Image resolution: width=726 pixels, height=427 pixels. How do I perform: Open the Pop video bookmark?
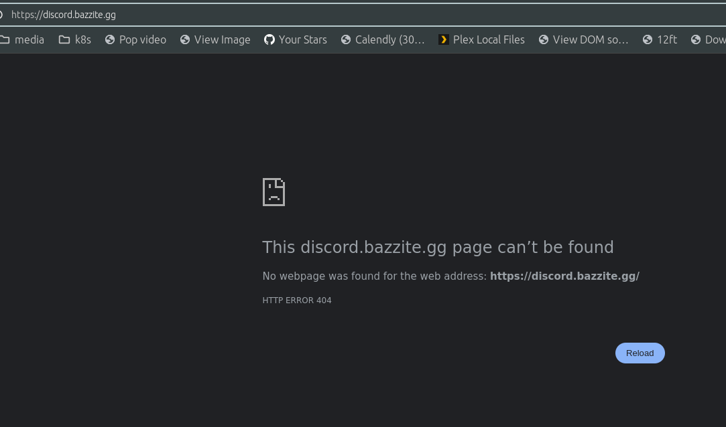[135, 39]
